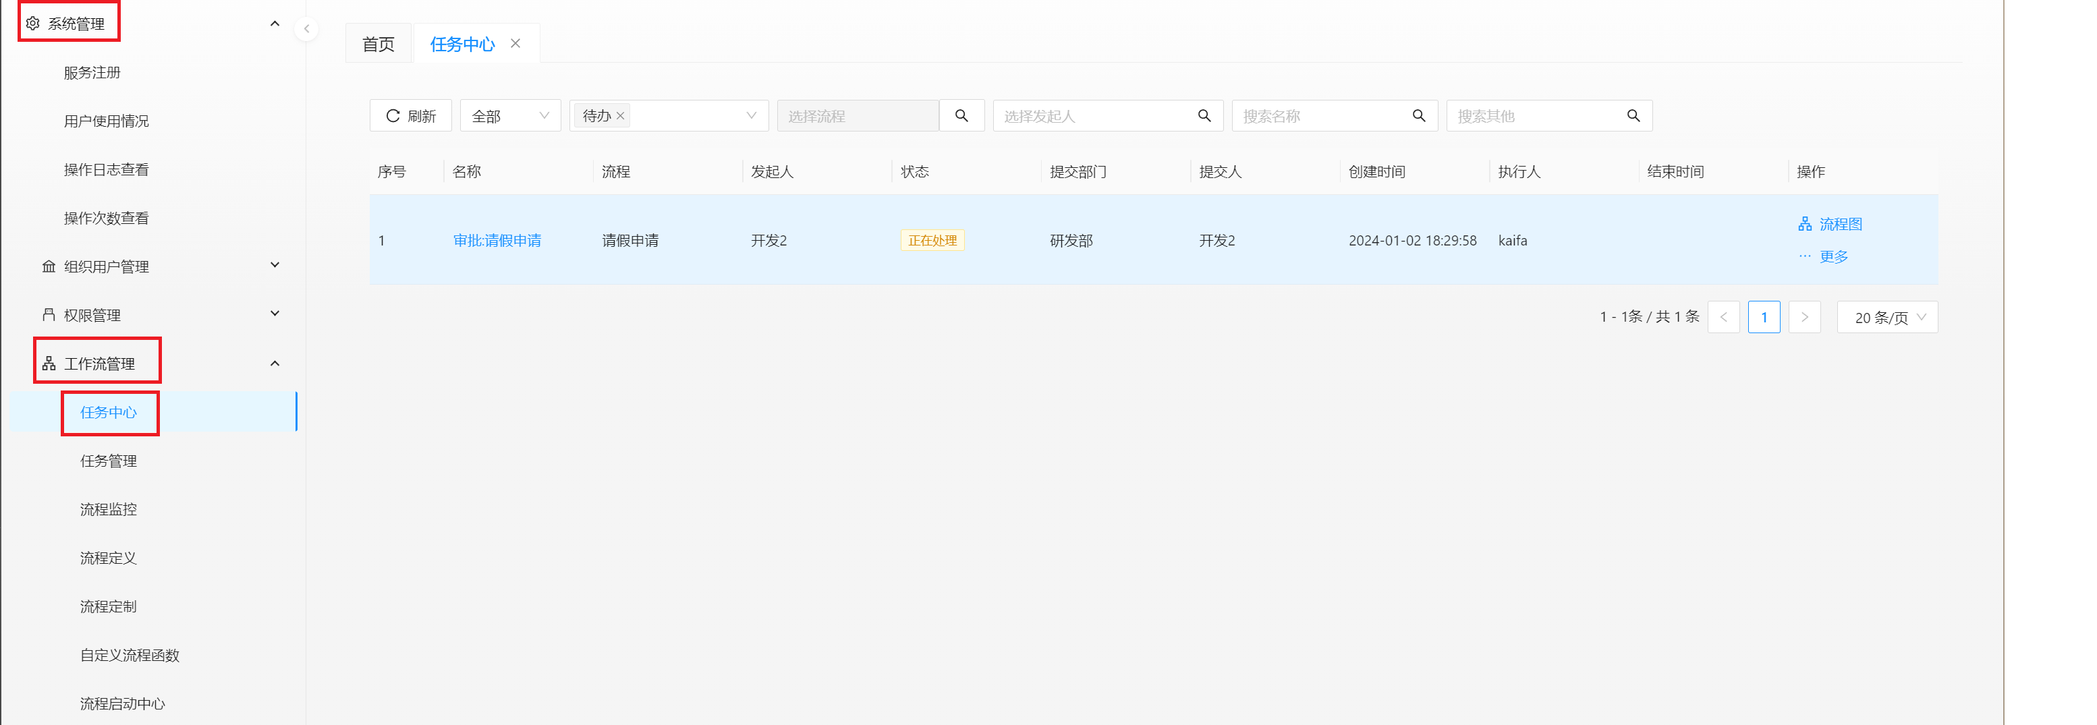Viewport: 2097px width, 725px height.
Task: Click the 1 - 1条 / 共 1 条 total text
Action: (x=1650, y=316)
